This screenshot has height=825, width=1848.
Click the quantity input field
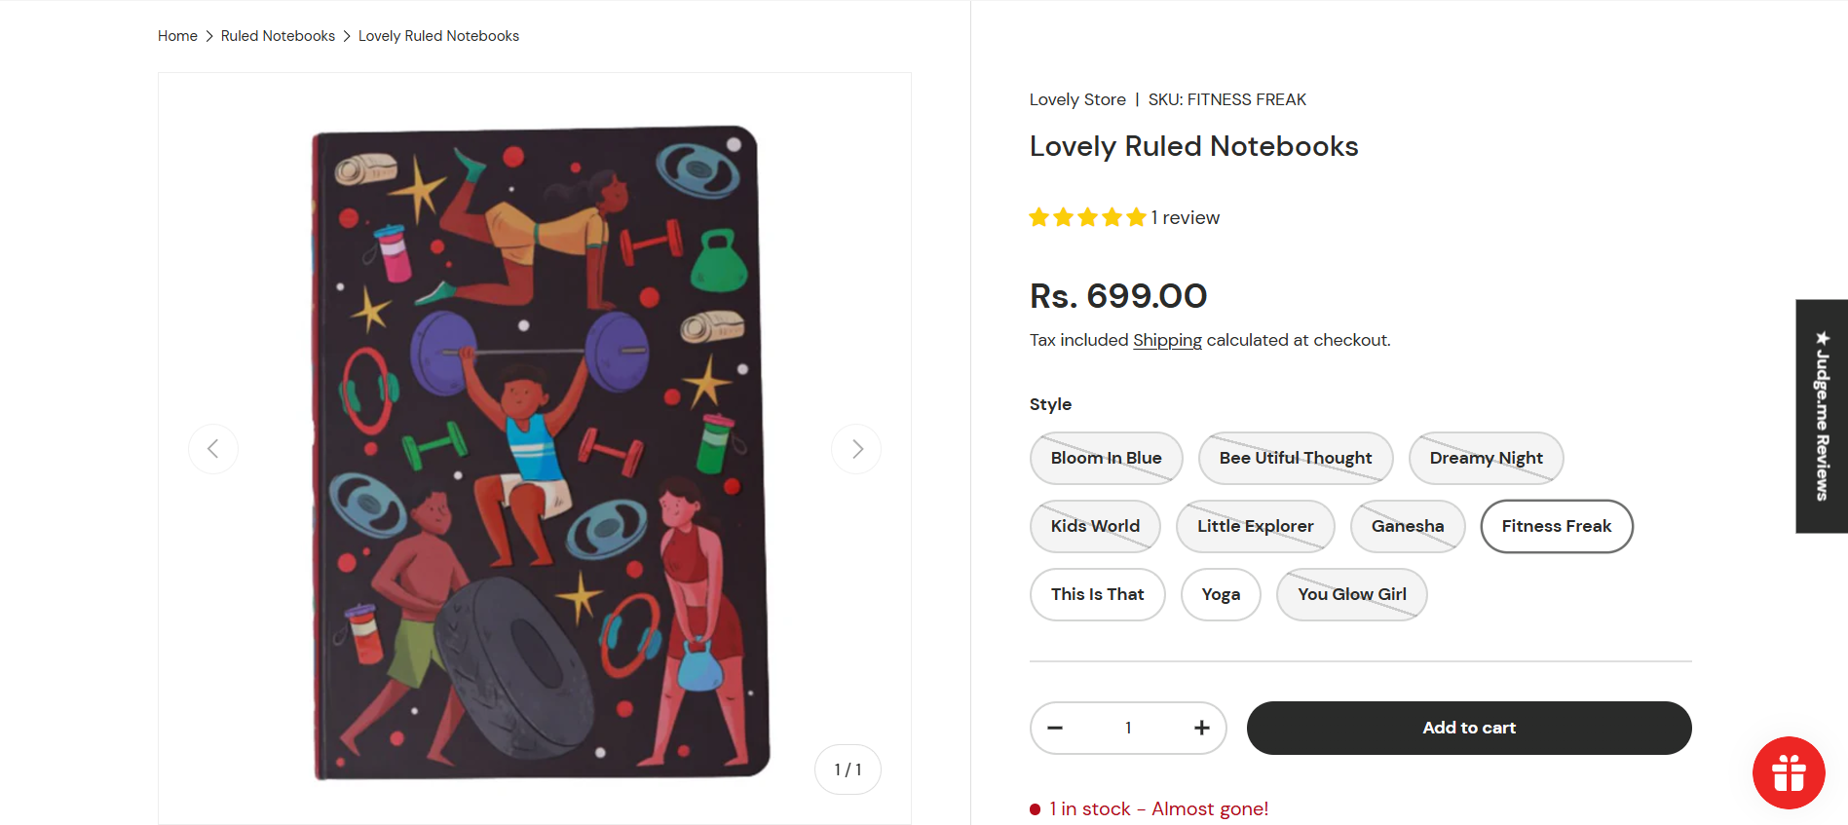point(1128,728)
